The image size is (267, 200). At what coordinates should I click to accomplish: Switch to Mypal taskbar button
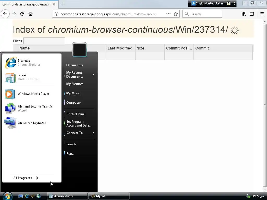tap(109, 196)
